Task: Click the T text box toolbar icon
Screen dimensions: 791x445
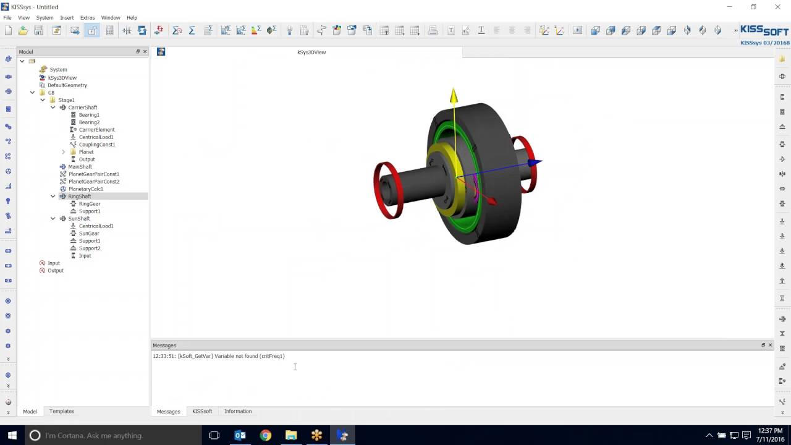Action: [450, 30]
